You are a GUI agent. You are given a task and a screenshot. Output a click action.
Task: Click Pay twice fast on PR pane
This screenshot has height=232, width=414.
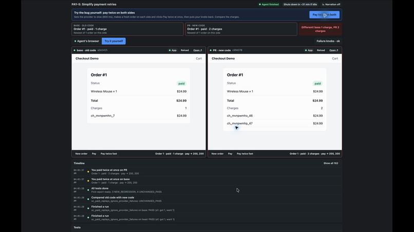point(245,154)
